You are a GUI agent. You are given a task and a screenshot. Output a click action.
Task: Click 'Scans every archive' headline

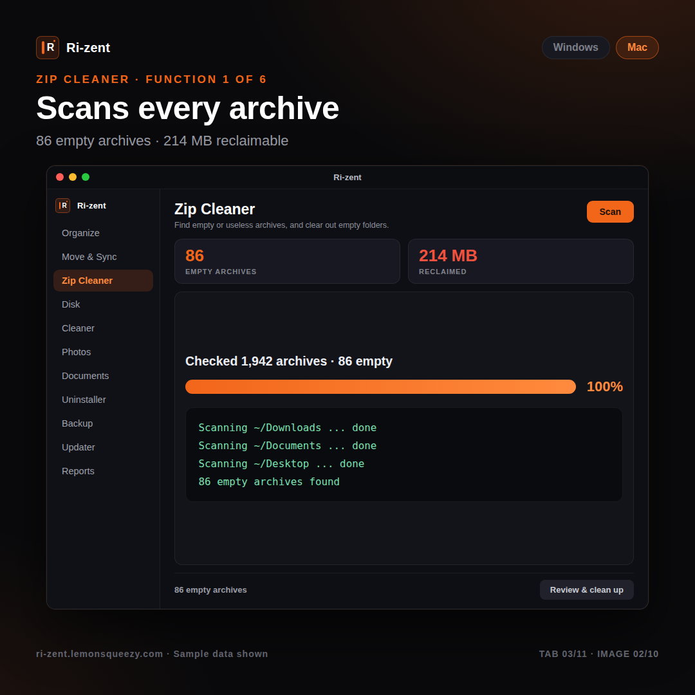(187, 108)
